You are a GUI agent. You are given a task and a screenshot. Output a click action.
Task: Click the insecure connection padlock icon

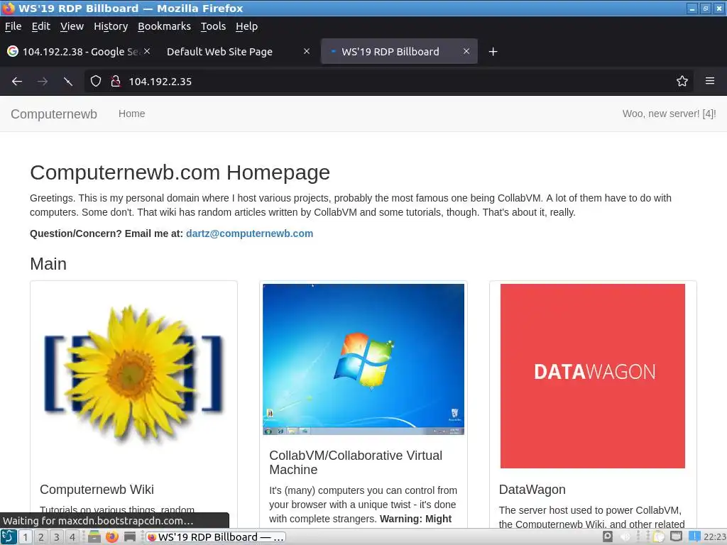tap(116, 82)
